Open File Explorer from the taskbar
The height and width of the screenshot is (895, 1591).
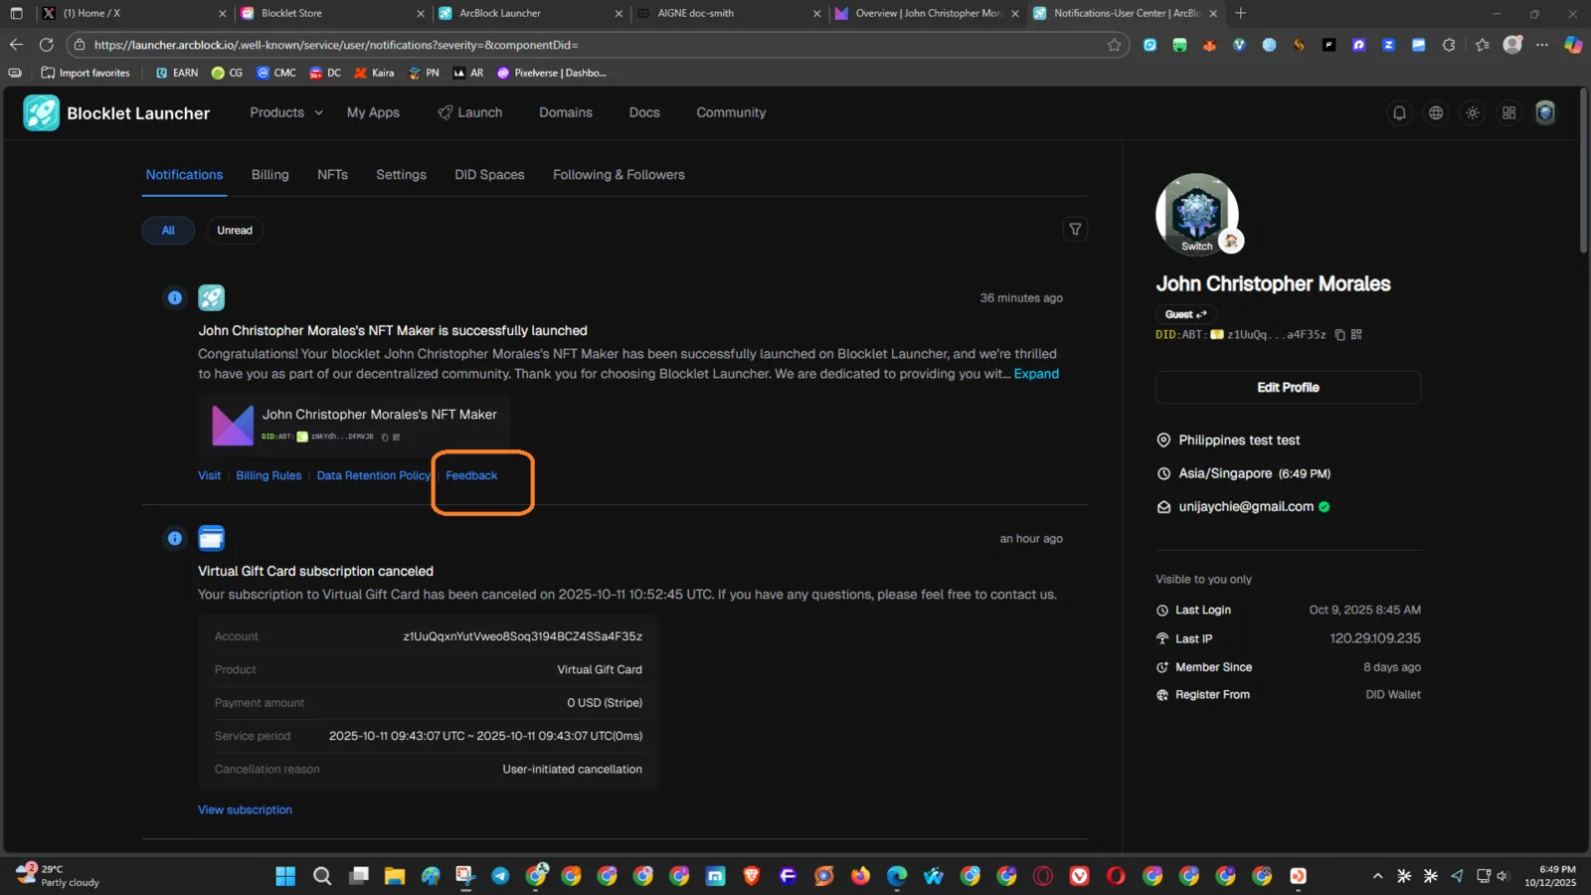click(x=395, y=876)
